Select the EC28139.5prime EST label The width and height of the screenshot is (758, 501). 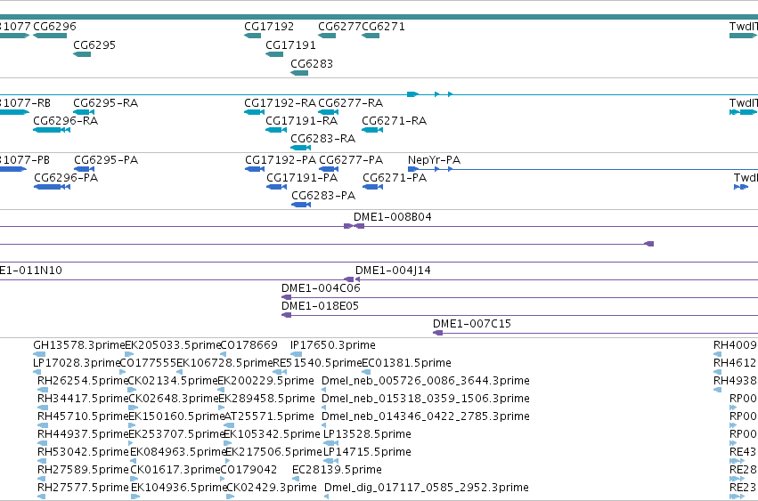coord(337,470)
